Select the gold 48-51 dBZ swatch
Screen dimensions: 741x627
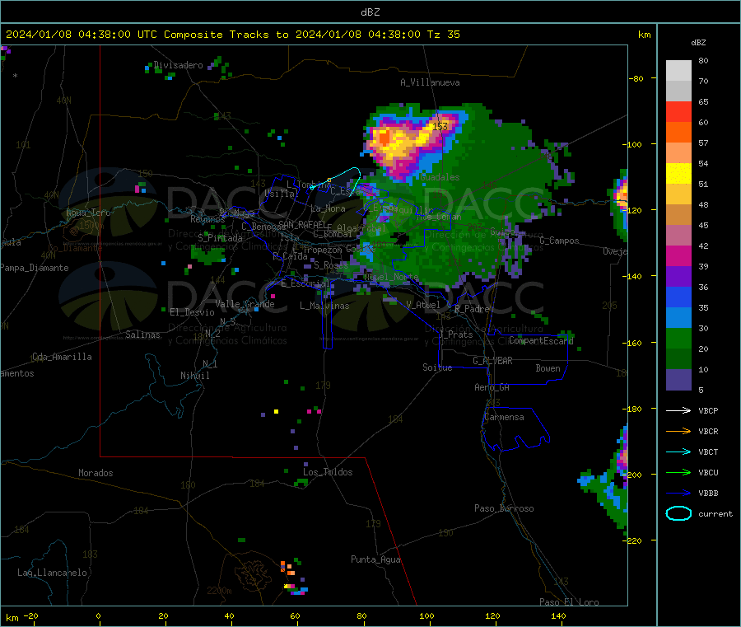[x=678, y=194]
